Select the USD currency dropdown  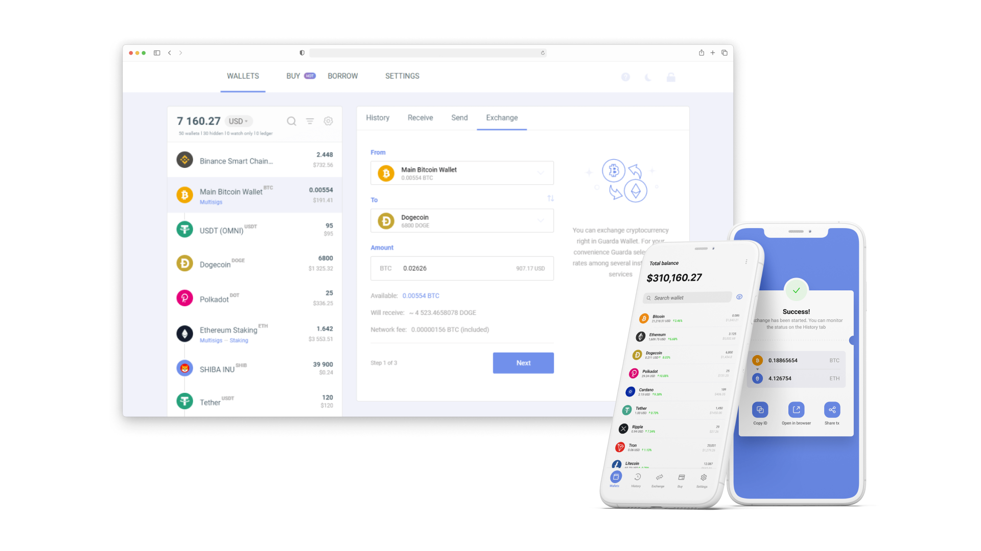click(239, 121)
